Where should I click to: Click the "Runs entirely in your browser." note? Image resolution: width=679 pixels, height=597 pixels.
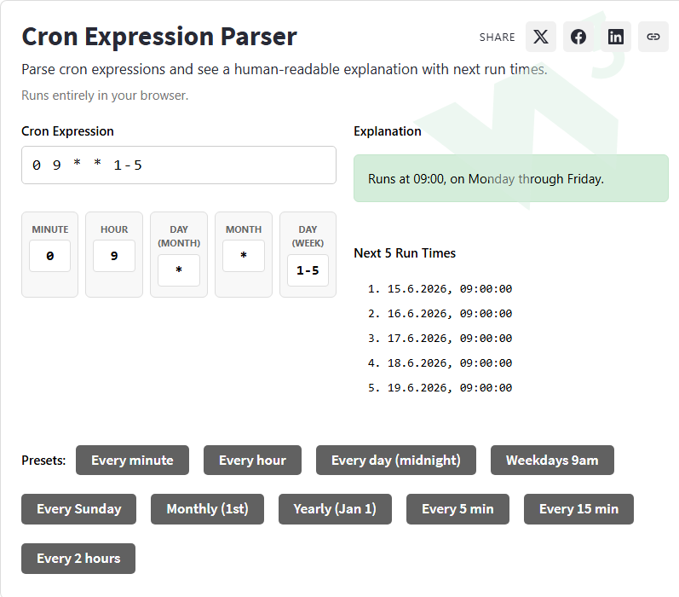pos(105,96)
